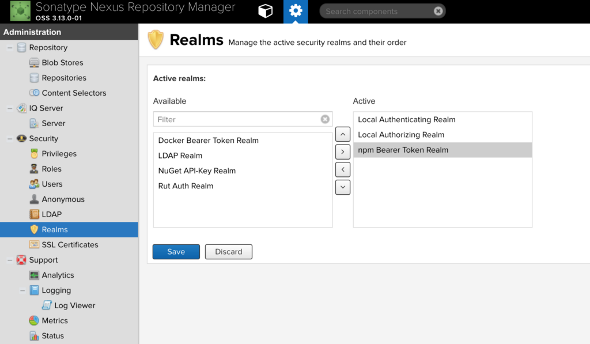Screen dimensions: 590x344
Task: Open the Browse components cube icon
Action: tap(265, 12)
